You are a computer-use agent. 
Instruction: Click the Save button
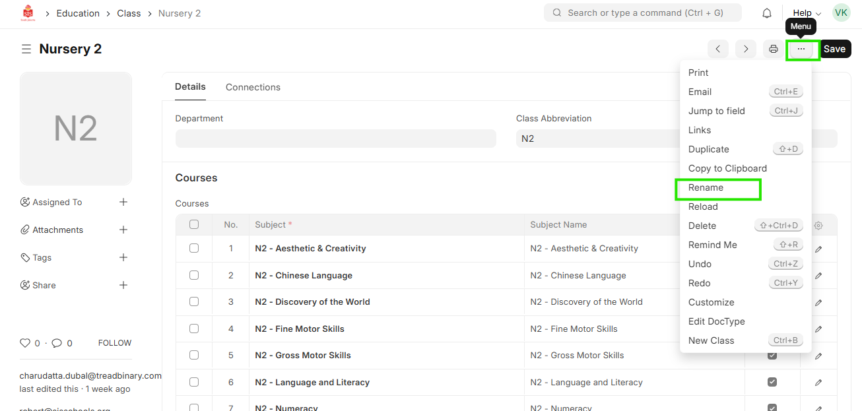834,49
